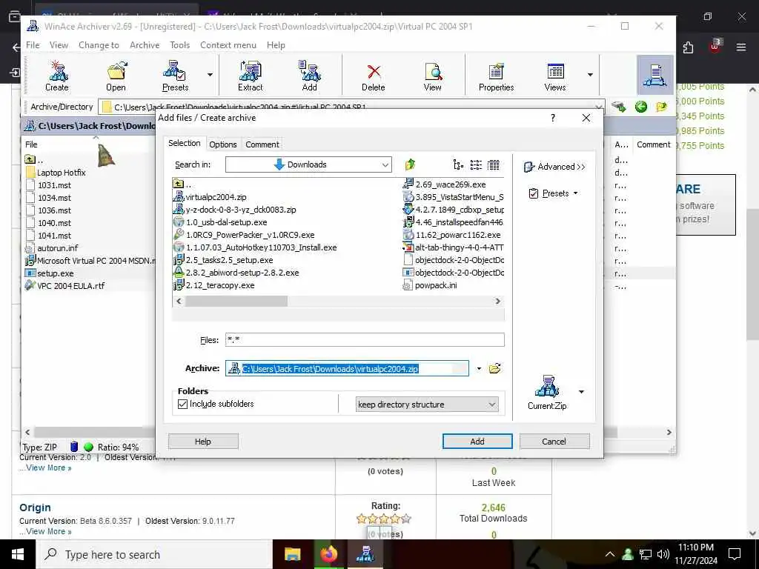This screenshot has height=569, width=759.
Task: Click the View More link under Origin
Action: tap(48, 531)
